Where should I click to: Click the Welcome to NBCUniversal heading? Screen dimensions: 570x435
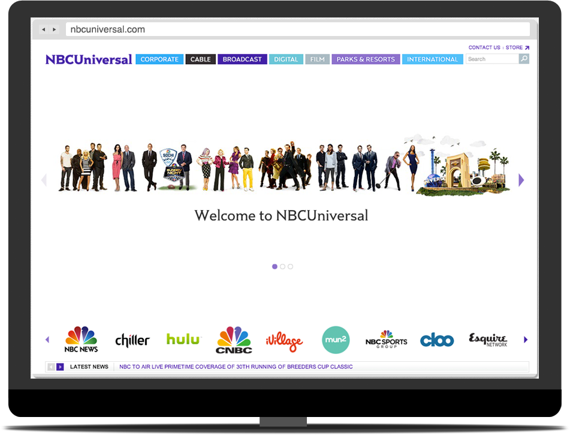(x=281, y=215)
